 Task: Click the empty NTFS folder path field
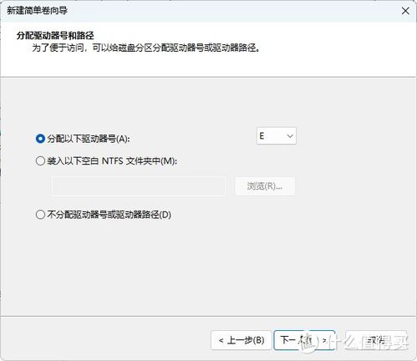click(x=139, y=186)
